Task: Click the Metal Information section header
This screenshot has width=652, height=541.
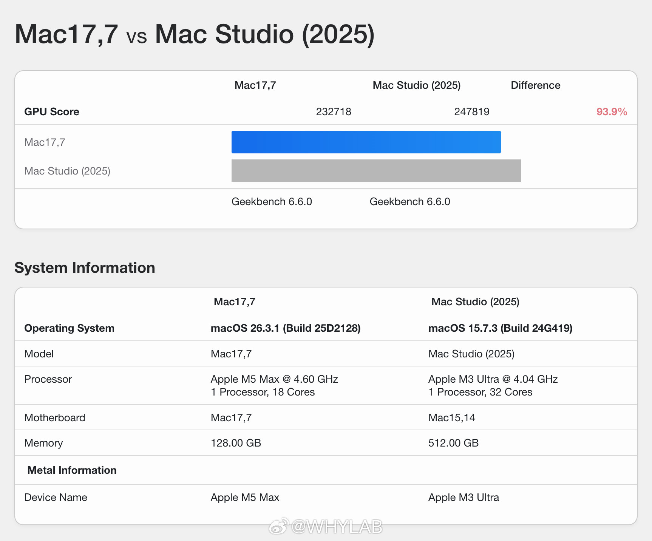Action: point(72,470)
